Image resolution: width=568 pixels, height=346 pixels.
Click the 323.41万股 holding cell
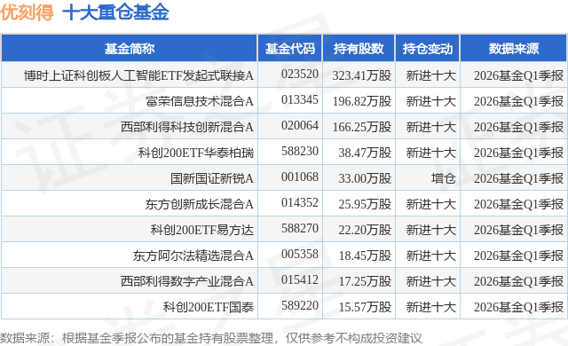coord(362,75)
